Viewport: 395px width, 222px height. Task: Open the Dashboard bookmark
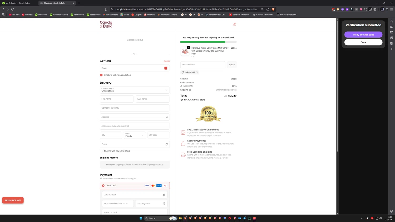tap(41, 15)
